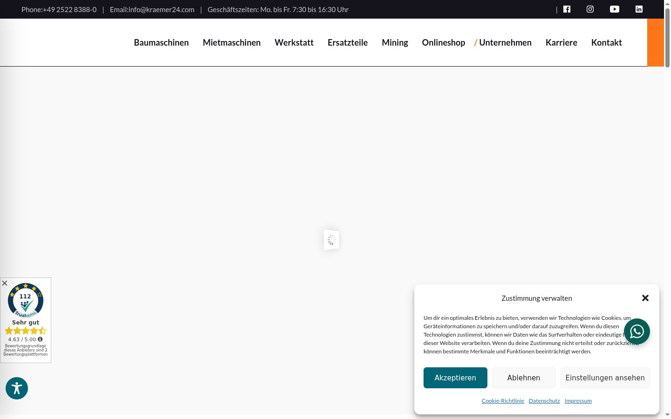The height and width of the screenshot is (419, 671).
Task: Click the Geschäftszeiten opening hours text
Action: click(x=278, y=9)
